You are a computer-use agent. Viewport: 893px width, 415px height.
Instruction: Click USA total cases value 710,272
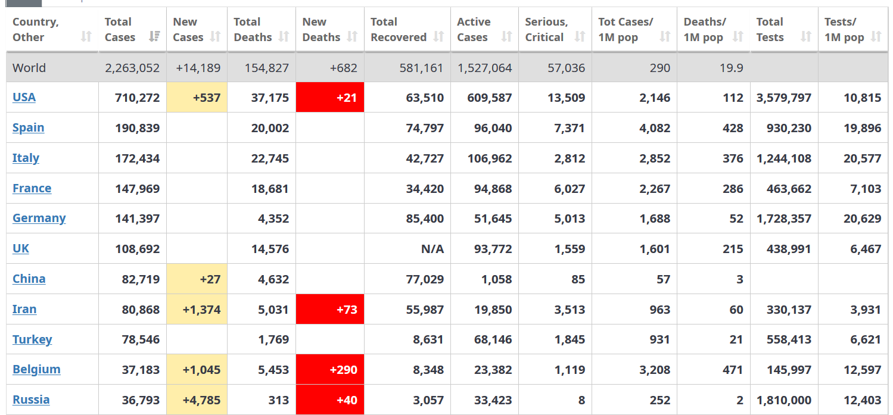138,98
